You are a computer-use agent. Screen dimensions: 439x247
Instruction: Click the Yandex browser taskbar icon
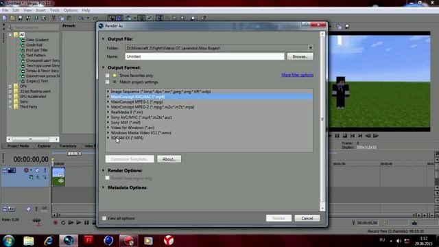pos(169,241)
